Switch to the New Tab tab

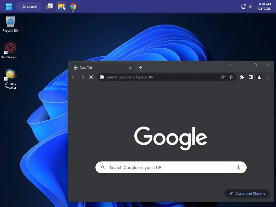[x=103, y=68]
